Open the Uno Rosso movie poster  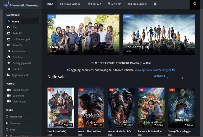coord(61,108)
